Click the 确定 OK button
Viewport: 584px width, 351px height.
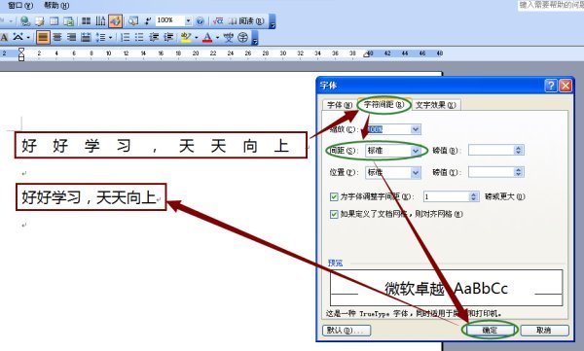click(x=490, y=331)
